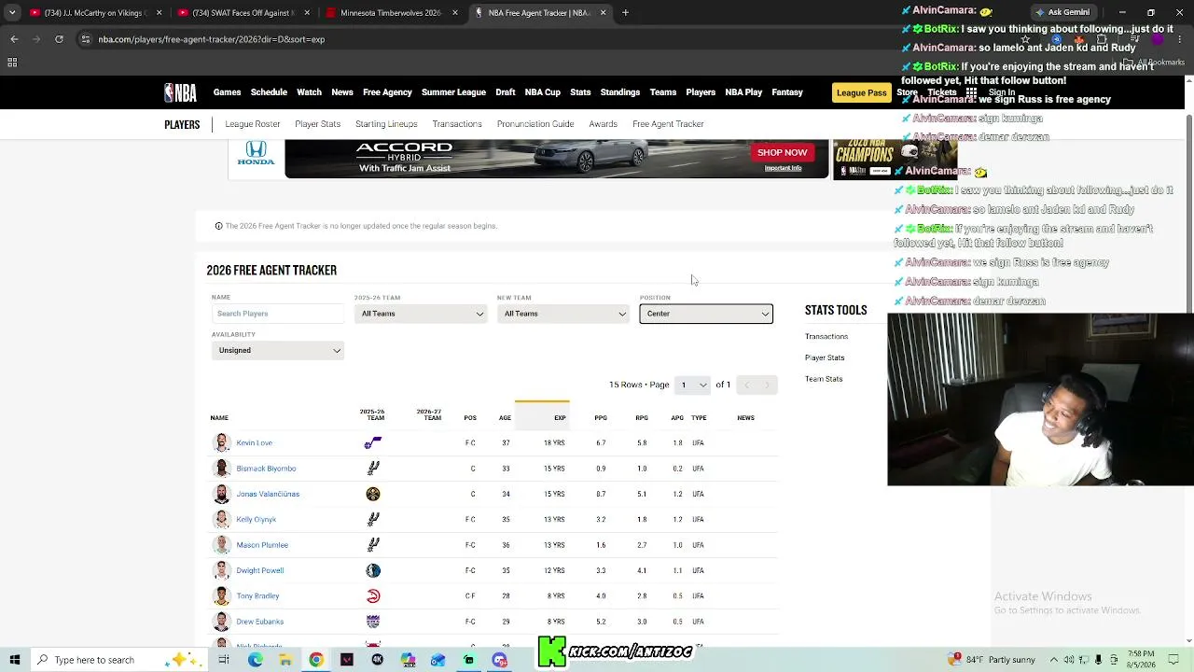This screenshot has height=672, width=1194.
Task: Close the Minnesota Timberwolves tab
Action: click(x=455, y=13)
